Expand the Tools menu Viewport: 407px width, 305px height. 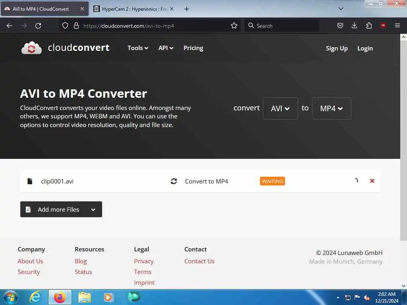[138, 48]
